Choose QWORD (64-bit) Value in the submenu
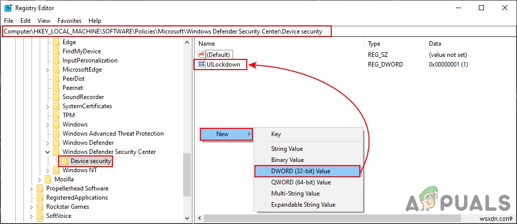This screenshot has height=224, width=517. click(x=301, y=182)
